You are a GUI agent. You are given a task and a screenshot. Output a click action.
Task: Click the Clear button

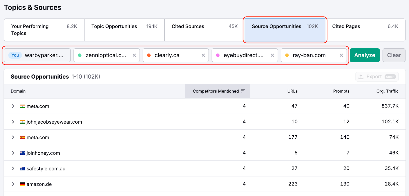point(394,55)
